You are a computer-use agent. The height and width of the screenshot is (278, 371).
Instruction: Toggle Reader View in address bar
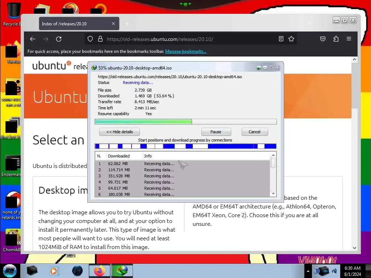(x=281, y=39)
